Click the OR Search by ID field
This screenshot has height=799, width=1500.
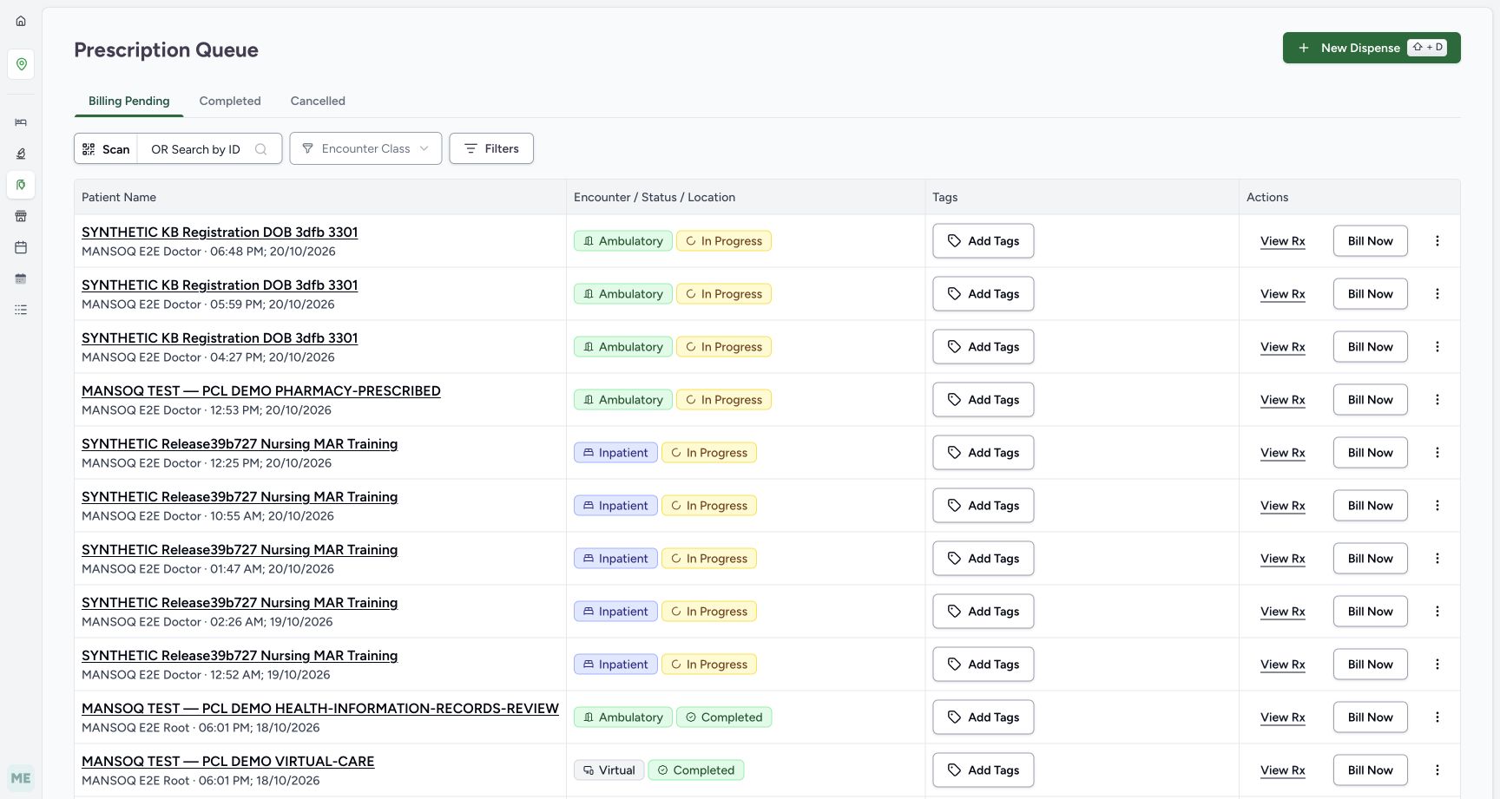[209, 149]
